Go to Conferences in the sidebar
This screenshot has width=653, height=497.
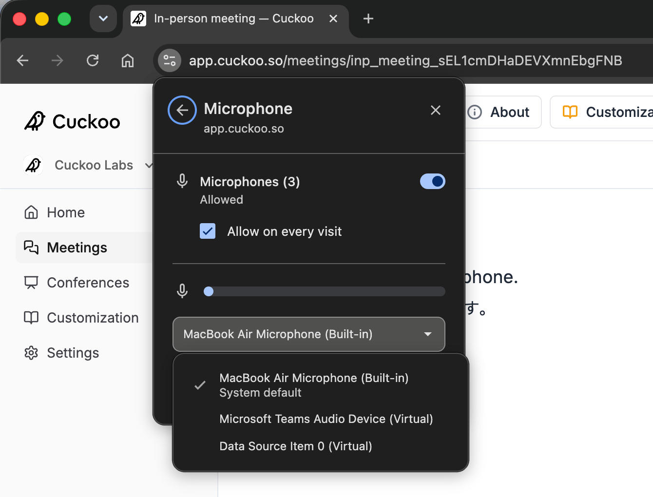click(84, 283)
